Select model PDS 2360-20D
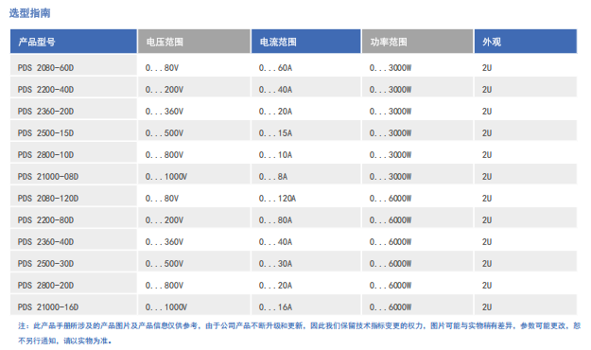Image resolution: width=591 pixels, height=350 pixels. 45,112
